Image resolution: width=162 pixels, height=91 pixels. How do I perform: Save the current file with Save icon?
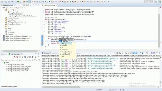(6, 2)
